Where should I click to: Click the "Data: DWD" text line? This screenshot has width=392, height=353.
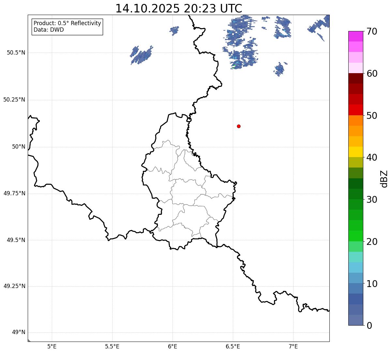pos(49,30)
